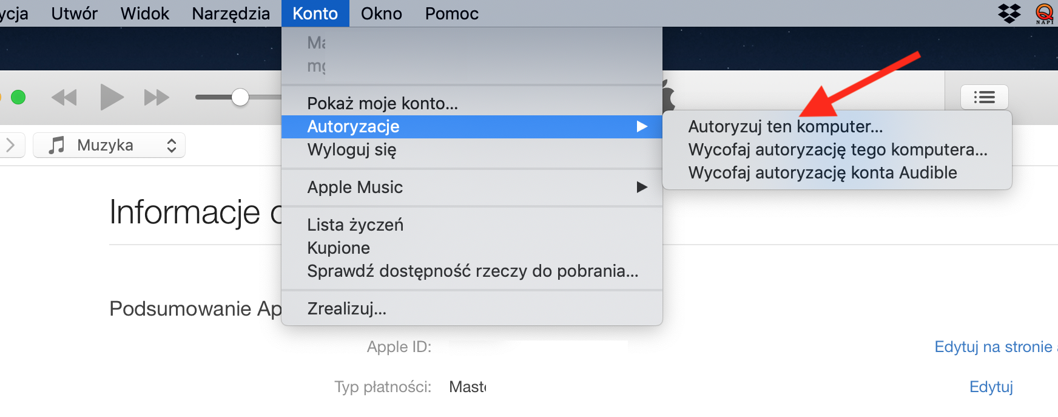Click the volume slider knob
This screenshot has height=417, width=1058.
coord(240,97)
